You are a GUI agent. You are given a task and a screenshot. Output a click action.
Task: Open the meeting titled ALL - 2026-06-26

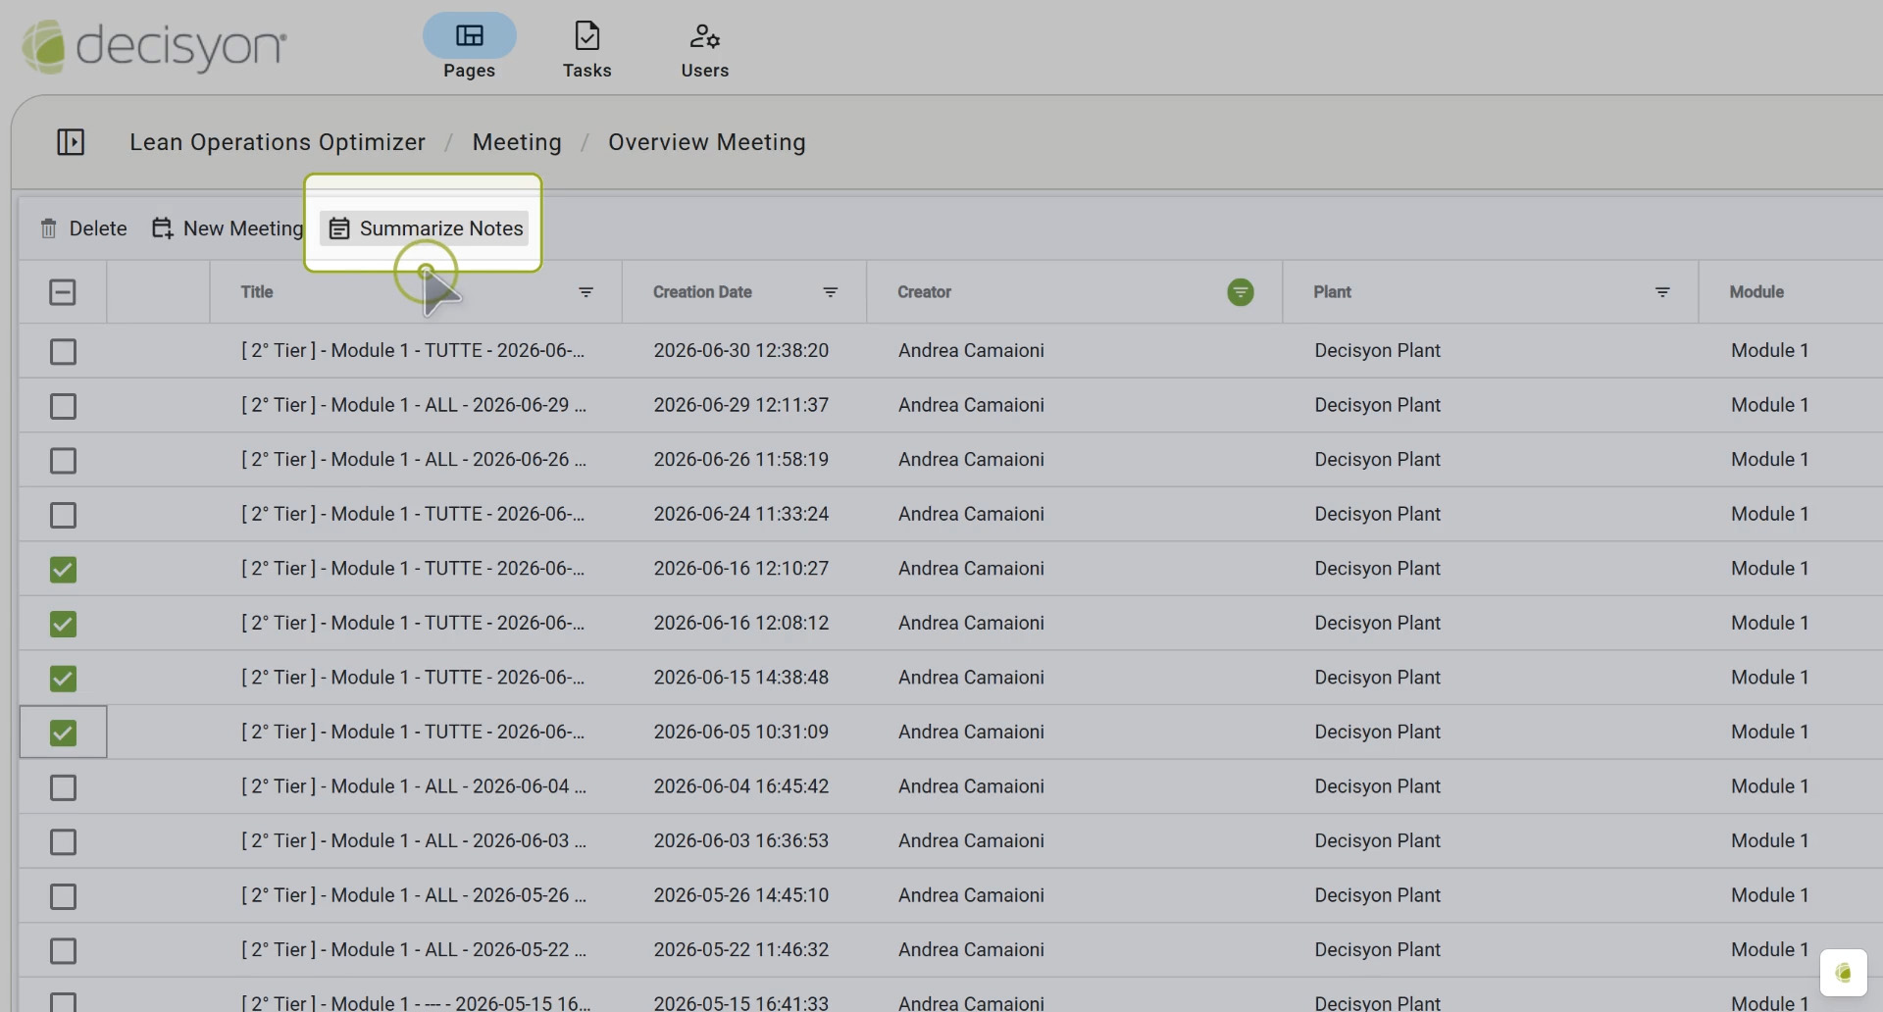pyautogui.click(x=414, y=459)
